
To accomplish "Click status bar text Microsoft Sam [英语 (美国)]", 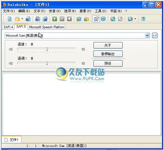I will tap(64, 146).
